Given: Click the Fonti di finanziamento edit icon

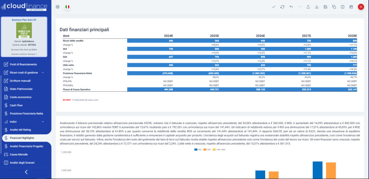Looking at the screenshot, I should [6, 64].
